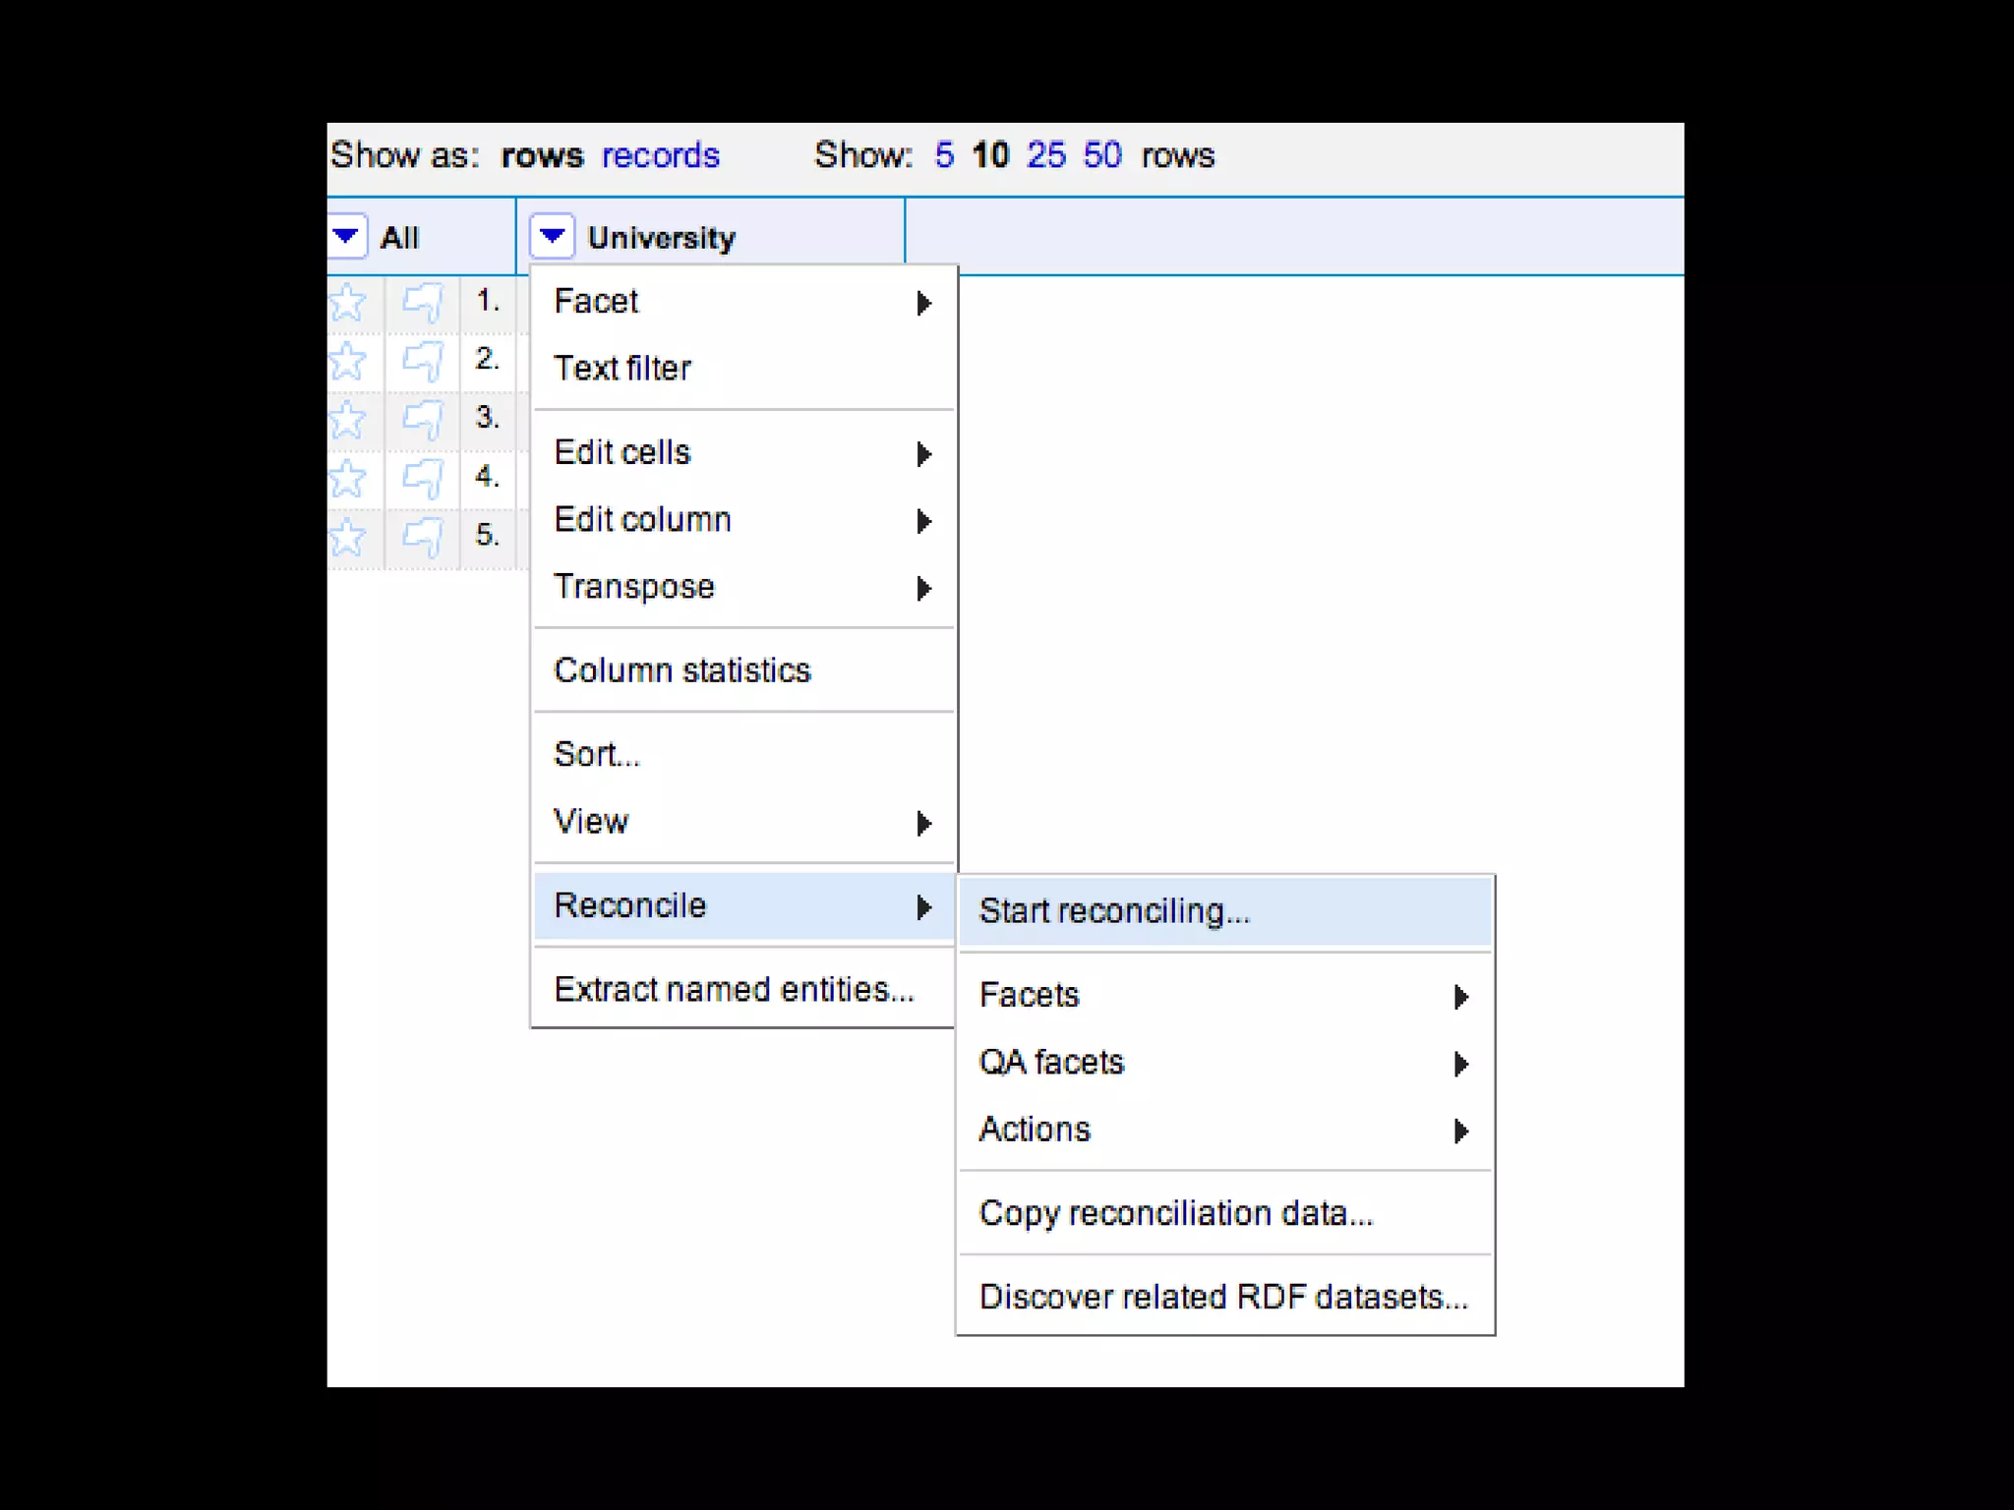This screenshot has height=1510, width=2014.
Task: Select the Text filter menu entry
Action: pyautogui.click(x=623, y=369)
